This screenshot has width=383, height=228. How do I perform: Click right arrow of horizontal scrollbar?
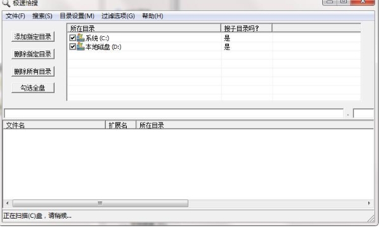click(369, 203)
